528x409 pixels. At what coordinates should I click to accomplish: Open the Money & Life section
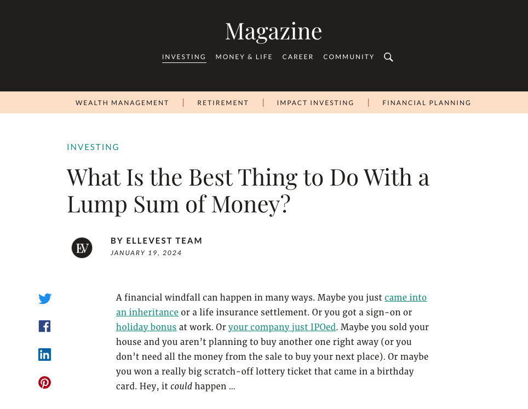(x=244, y=57)
